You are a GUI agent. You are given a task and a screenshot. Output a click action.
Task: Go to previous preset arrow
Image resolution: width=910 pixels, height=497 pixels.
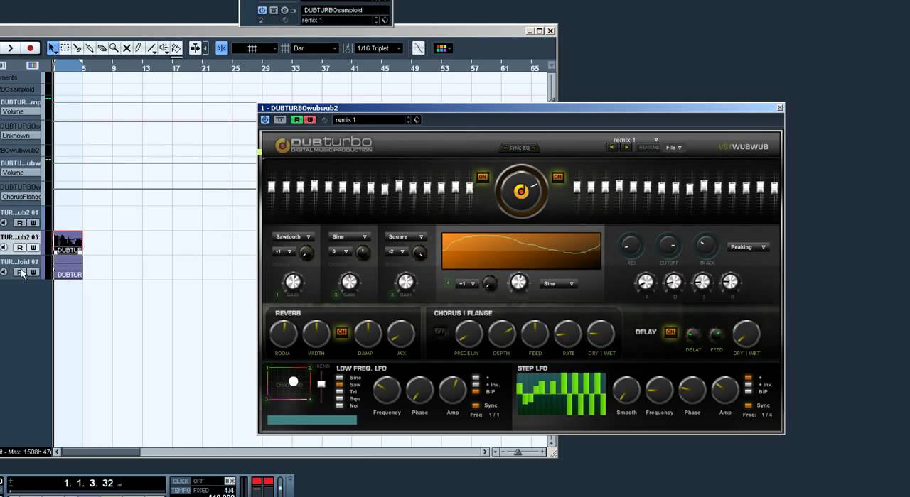coord(611,148)
